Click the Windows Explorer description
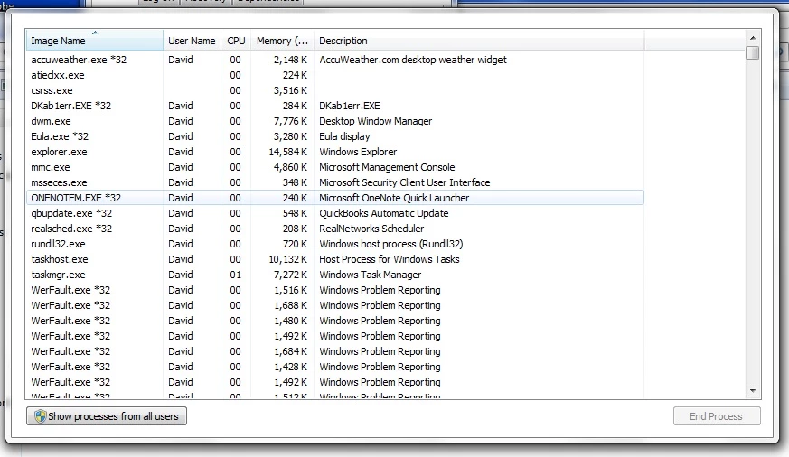The height and width of the screenshot is (457, 789). click(x=358, y=152)
